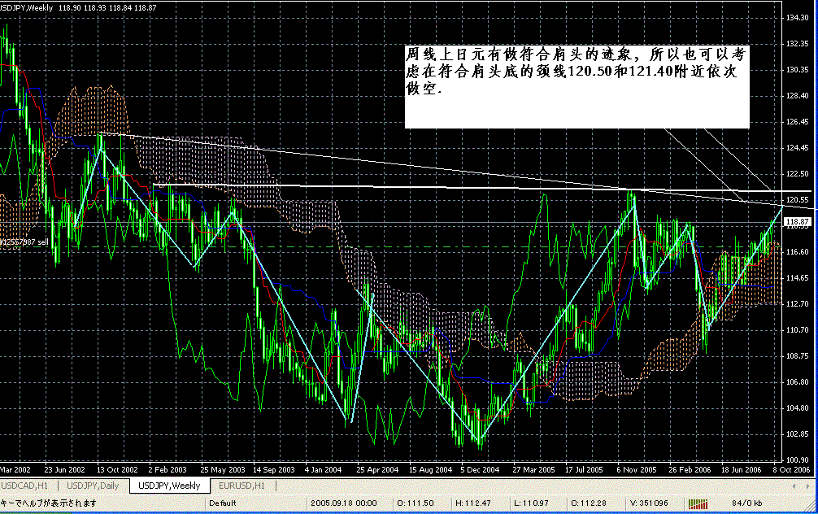Click the connection status bars icon
This screenshot has height=514, width=818.
click(700, 503)
